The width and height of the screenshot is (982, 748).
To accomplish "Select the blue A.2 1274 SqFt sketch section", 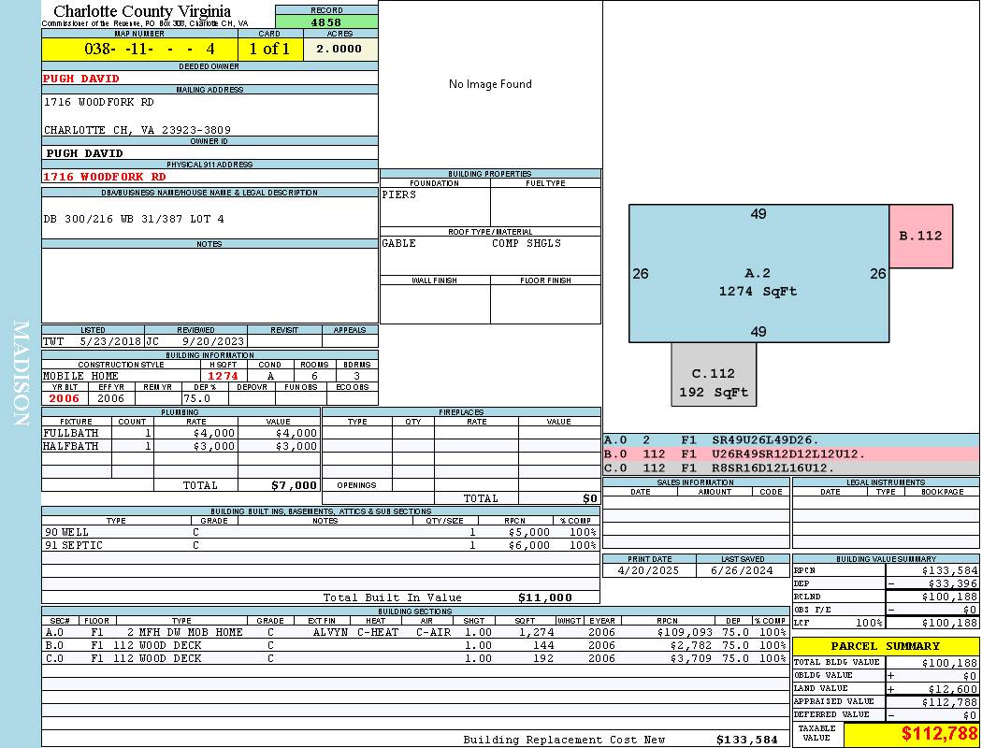I will (x=758, y=273).
